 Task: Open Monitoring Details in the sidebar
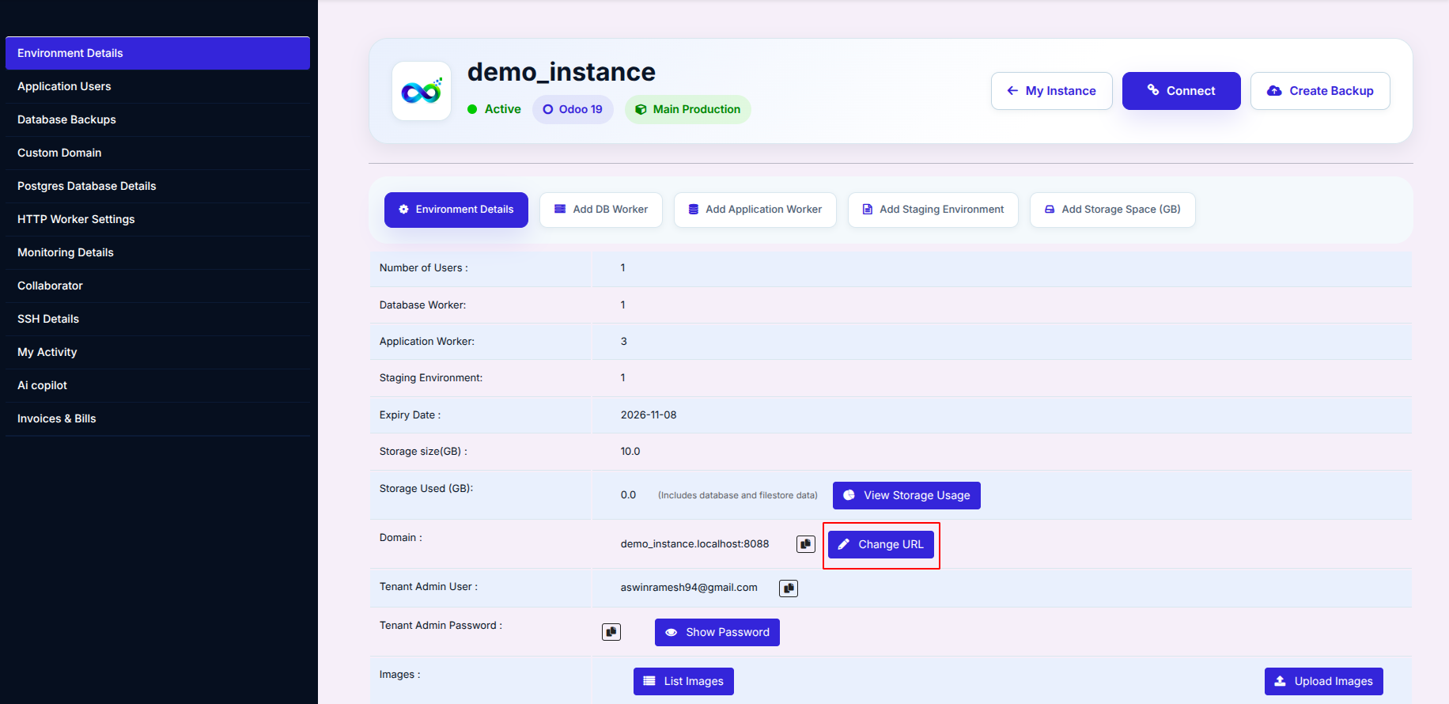[157, 252]
